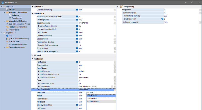Open in Karton verpacken dropdown
Screen dimensions: 202x110
pyautogui.click(x=200, y=22)
